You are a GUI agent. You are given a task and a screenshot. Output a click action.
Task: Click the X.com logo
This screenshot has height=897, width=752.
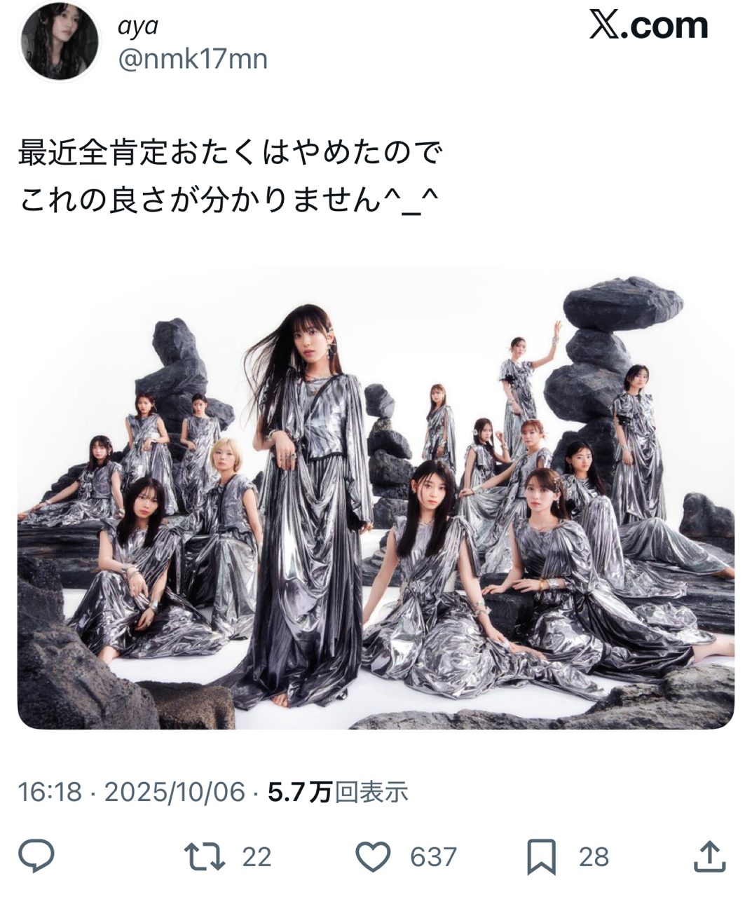pyautogui.click(x=648, y=26)
